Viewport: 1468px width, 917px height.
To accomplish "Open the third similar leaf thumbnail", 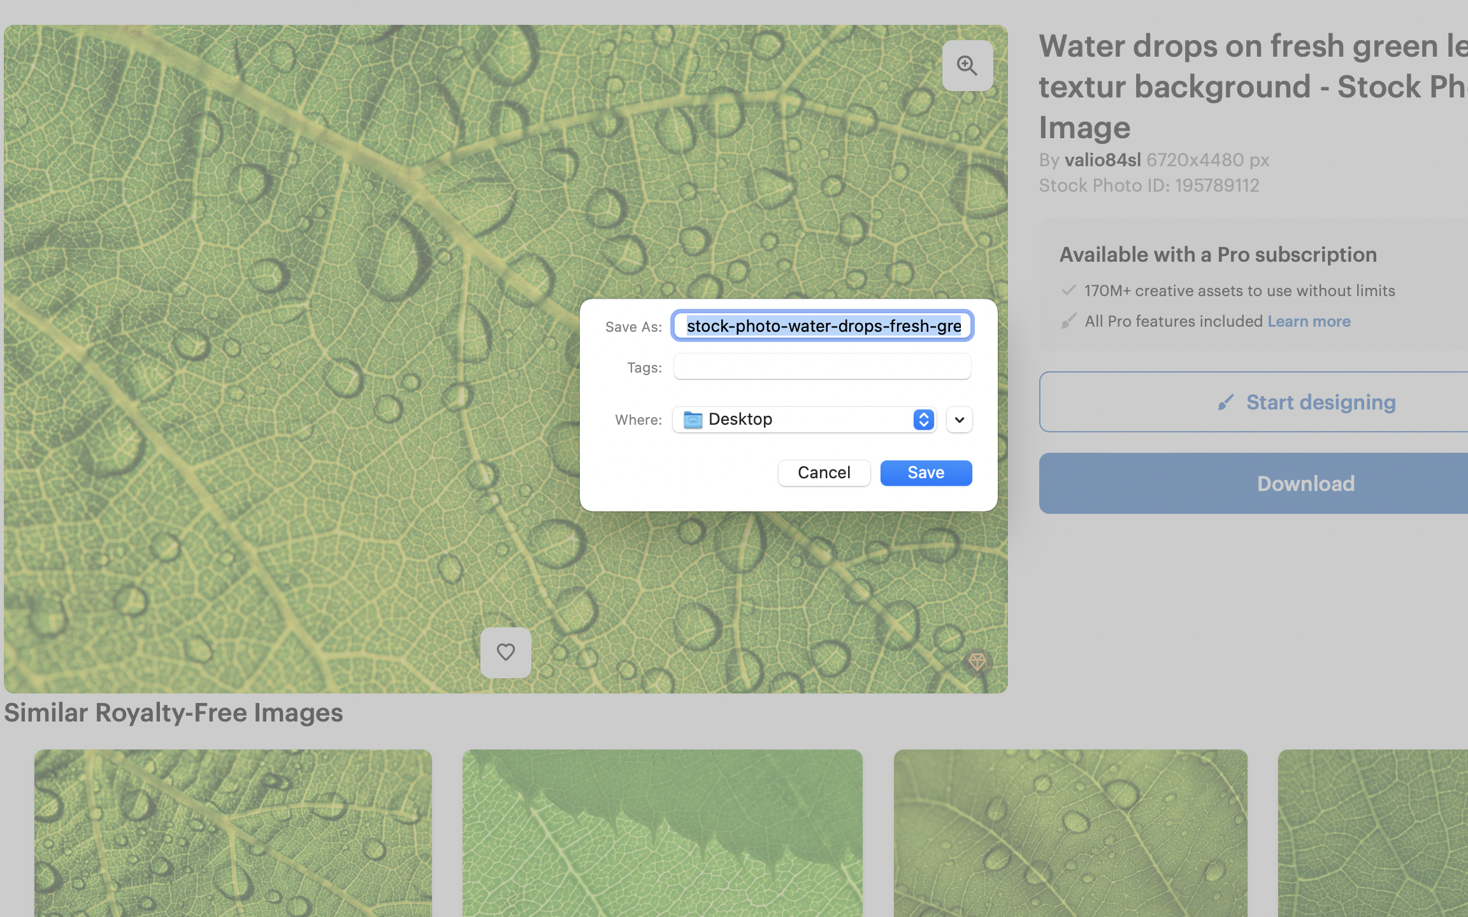I will pyautogui.click(x=1070, y=833).
